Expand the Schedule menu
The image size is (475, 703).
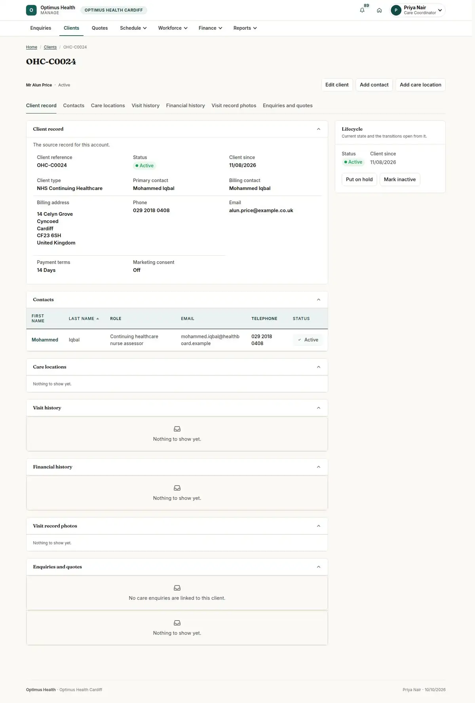click(x=133, y=28)
